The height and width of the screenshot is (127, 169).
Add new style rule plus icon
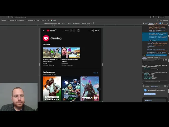[161, 60]
